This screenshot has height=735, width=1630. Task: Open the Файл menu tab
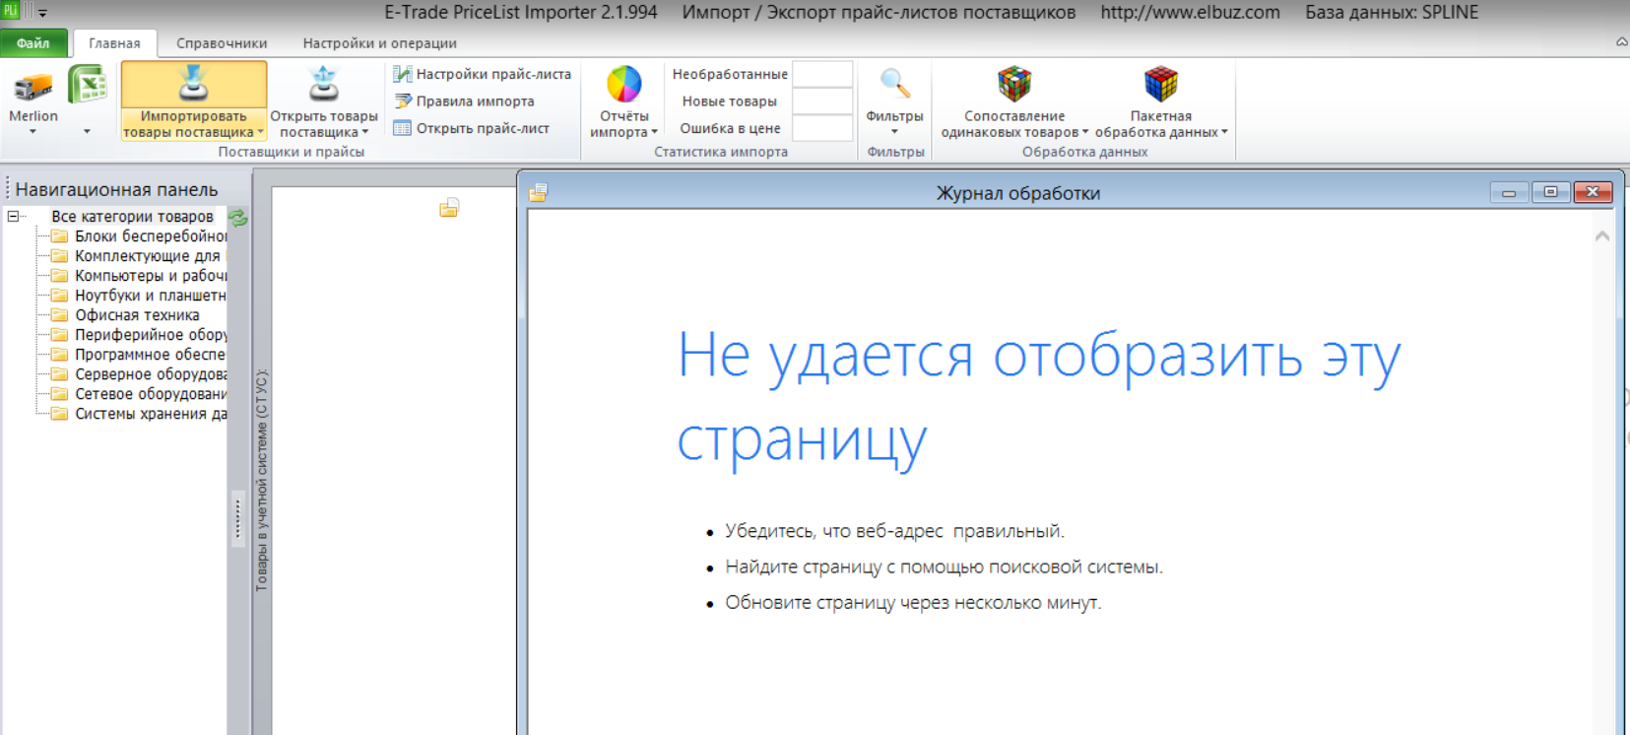(x=33, y=43)
